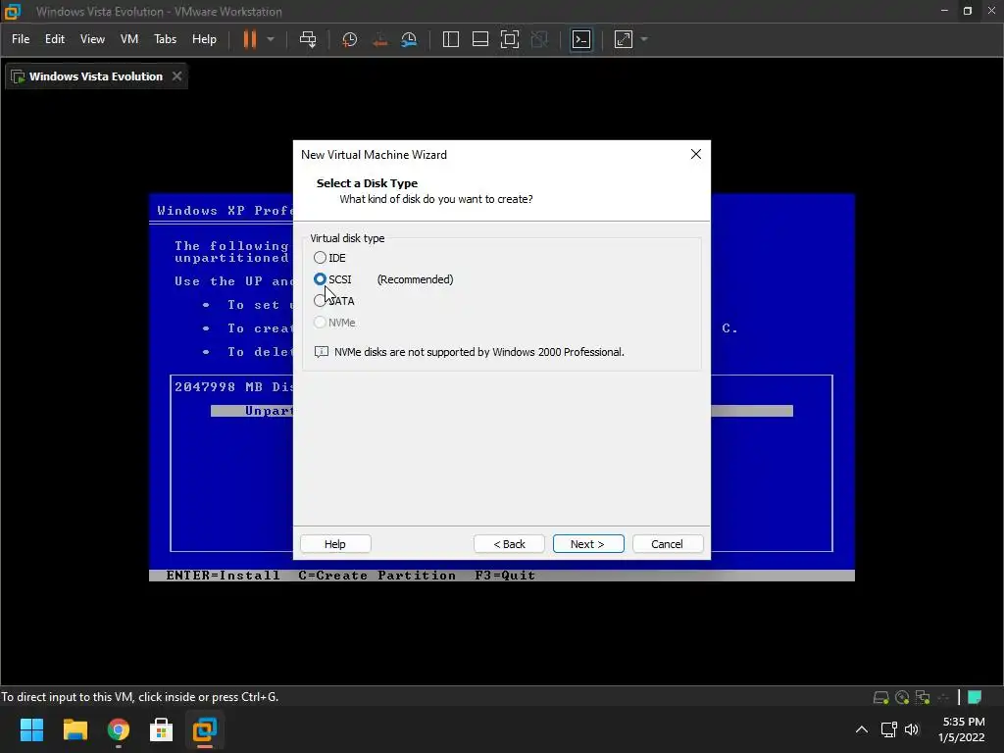Revert virtual machine to previous snapshot
Viewport: 1004px width, 753px height.
pyautogui.click(x=379, y=39)
